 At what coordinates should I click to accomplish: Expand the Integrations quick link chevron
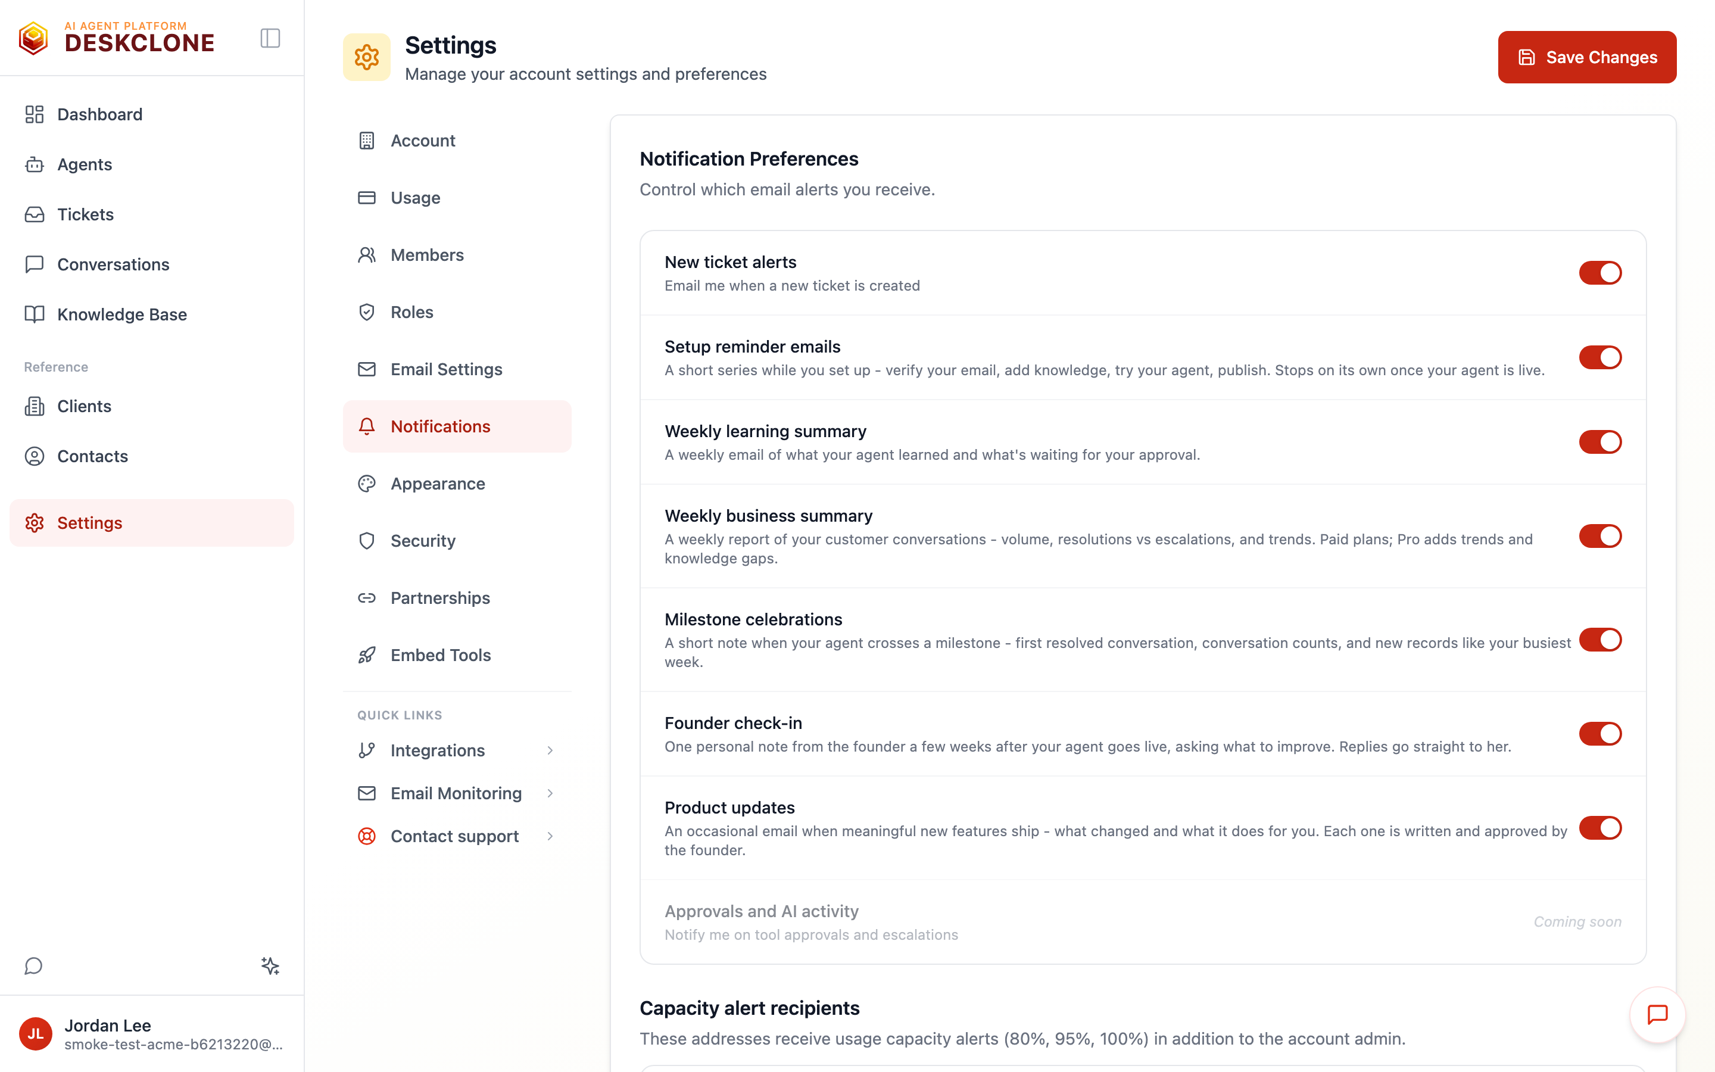point(550,750)
